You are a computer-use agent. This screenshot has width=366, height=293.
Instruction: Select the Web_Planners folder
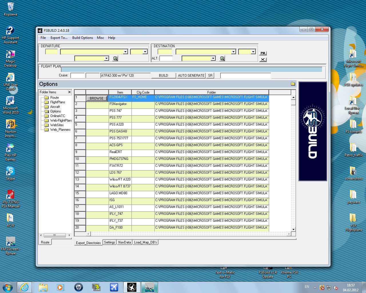point(60,130)
